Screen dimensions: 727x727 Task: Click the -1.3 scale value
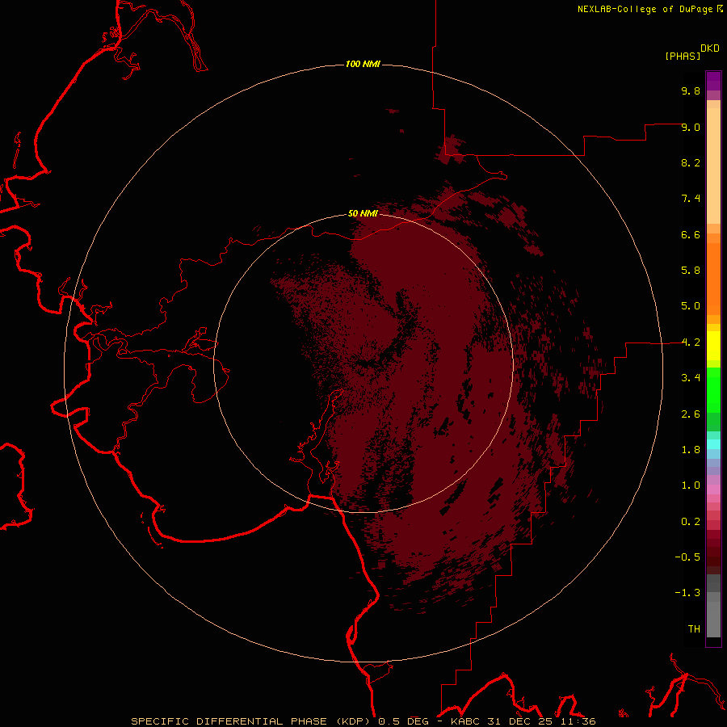687,593
